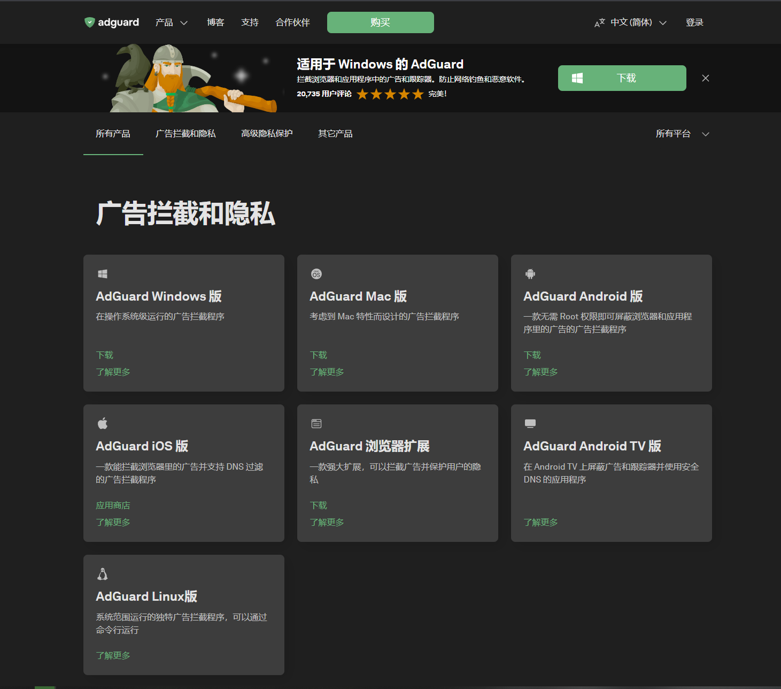Open 合作伙伴 in the top navigation
The height and width of the screenshot is (689, 781).
coord(292,22)
